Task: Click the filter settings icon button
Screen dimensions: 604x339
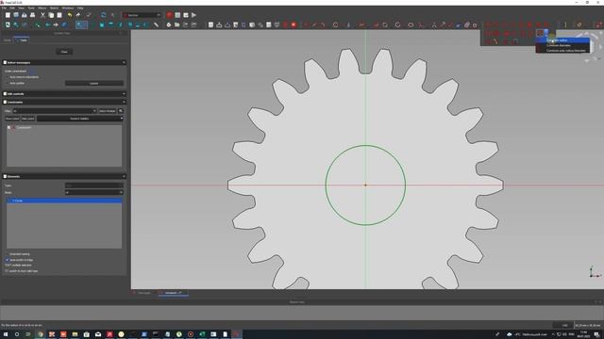Action: 121,111
